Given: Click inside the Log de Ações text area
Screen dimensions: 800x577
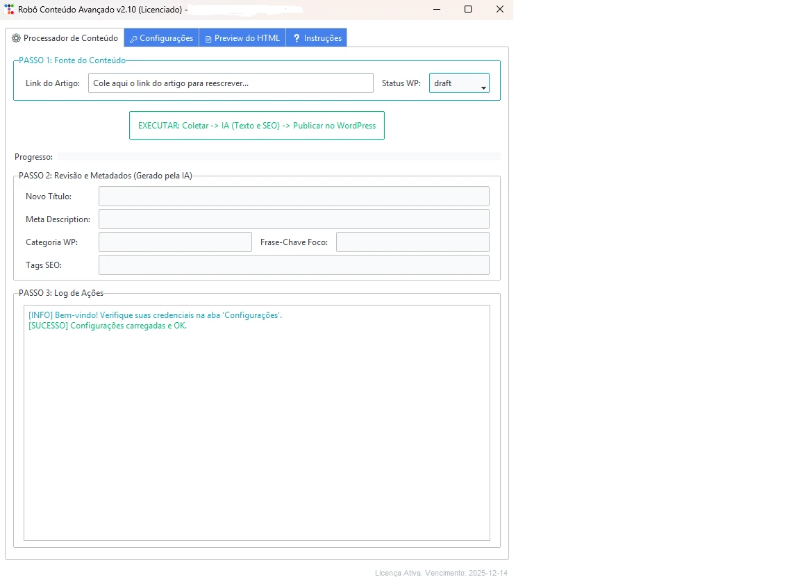Looking at the screenshot, I should [x=257, y=423].
